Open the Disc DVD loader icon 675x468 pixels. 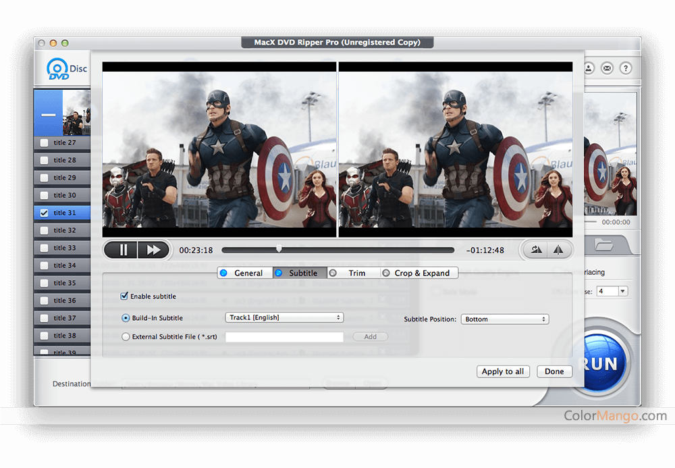click(67, 69)
